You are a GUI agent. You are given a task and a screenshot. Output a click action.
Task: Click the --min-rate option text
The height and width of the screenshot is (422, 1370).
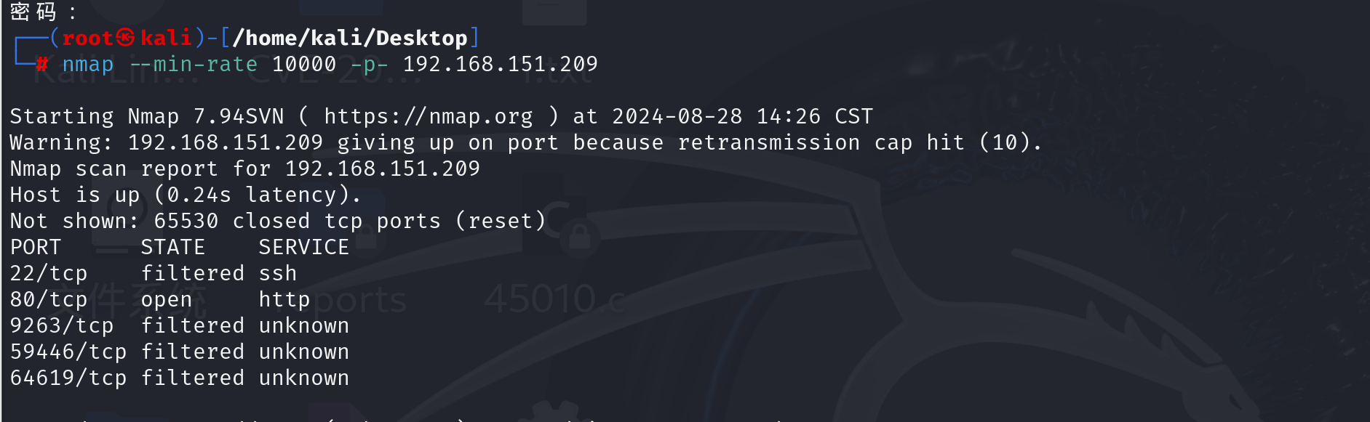coord(193,65)
